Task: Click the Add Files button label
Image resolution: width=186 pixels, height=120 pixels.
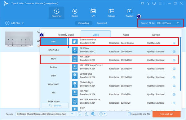Action: [x=15, y=23]
